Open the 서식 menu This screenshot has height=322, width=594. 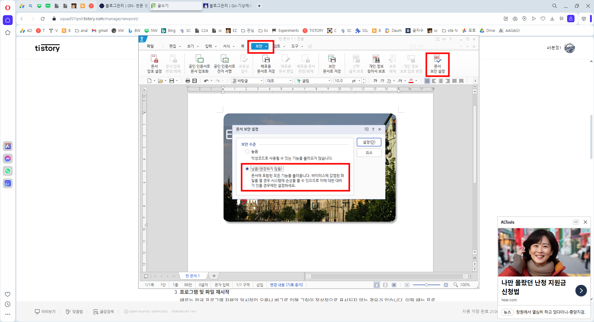point(229,46)
